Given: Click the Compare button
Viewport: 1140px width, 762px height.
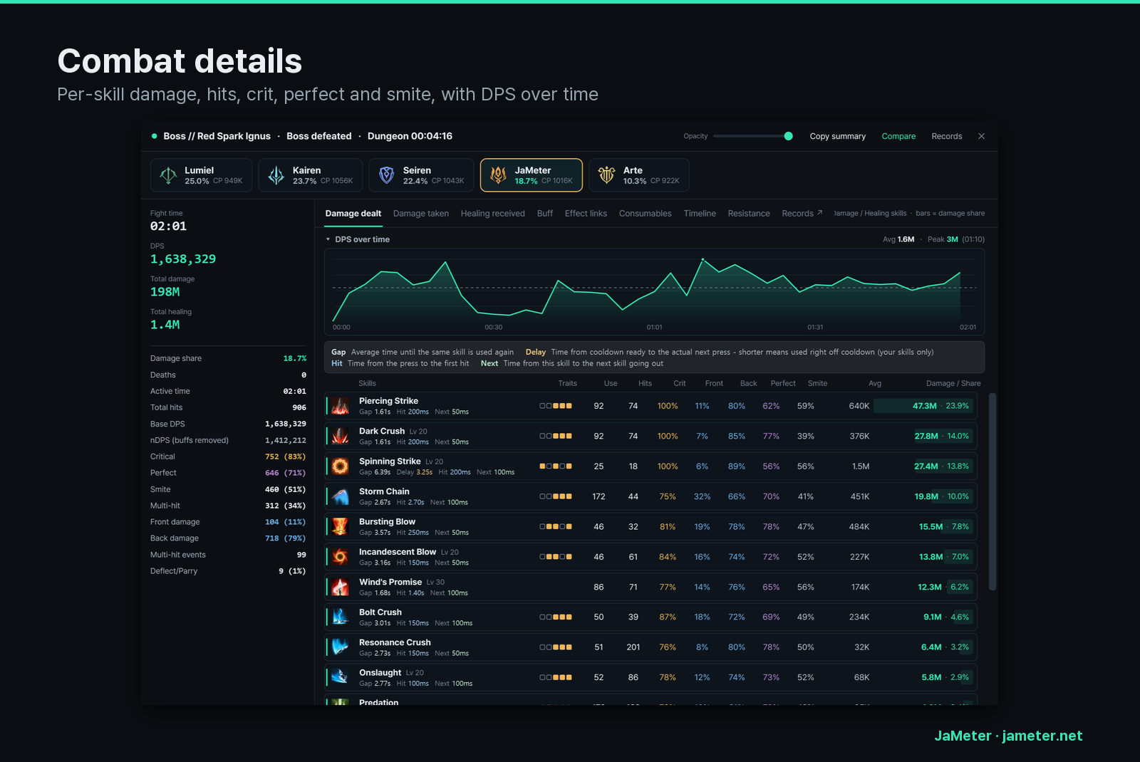Looking at the screenshot, I should point(898,136).
